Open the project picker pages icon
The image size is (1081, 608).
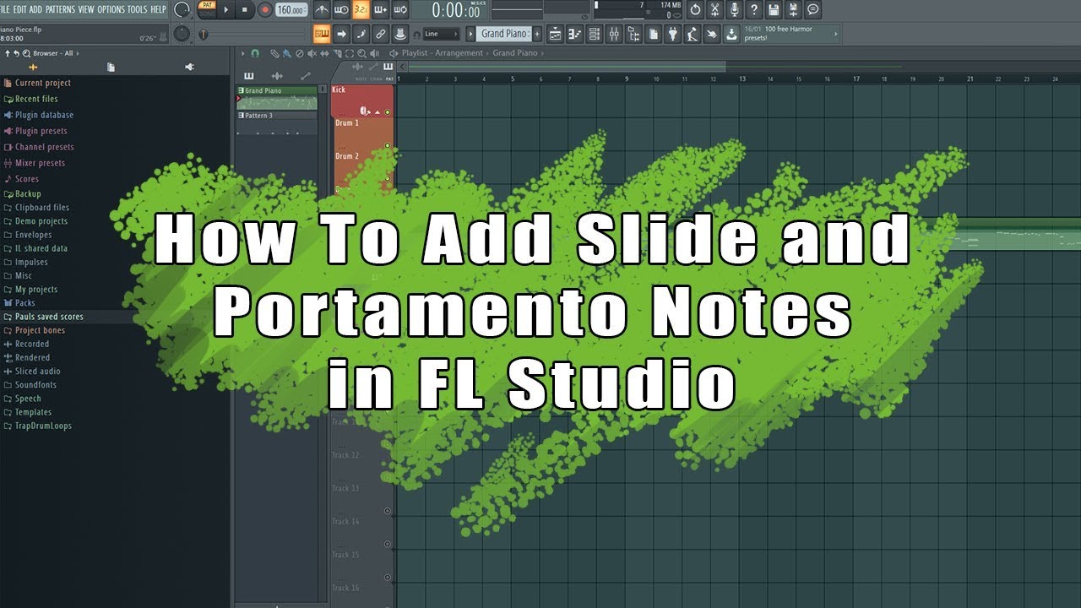point(654,34)
